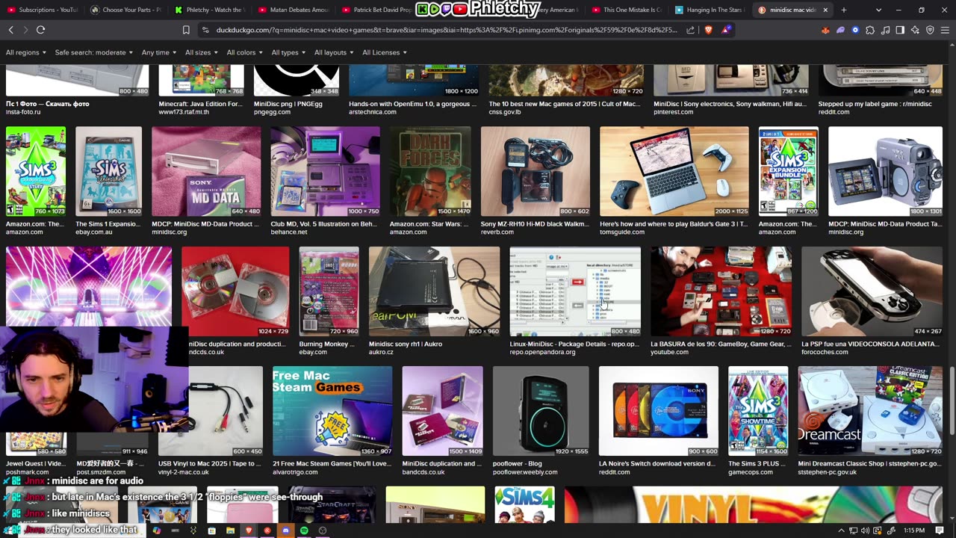Open the blue circle extension icon

[855, 30]
